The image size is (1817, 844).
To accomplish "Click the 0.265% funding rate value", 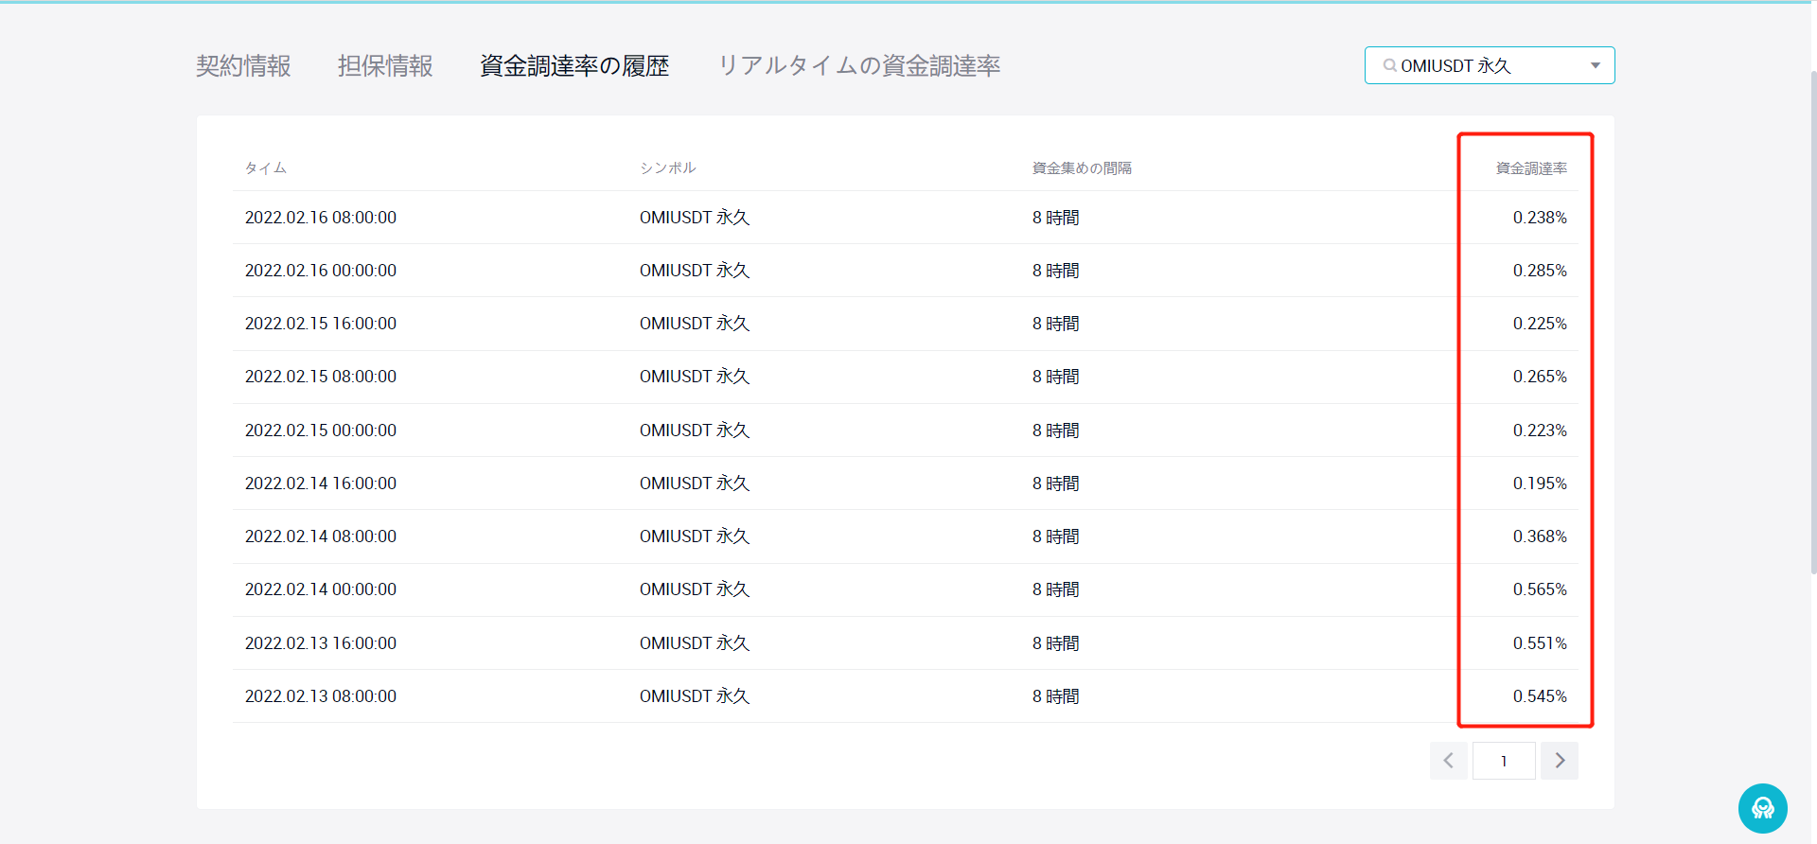I will [x=1540, y=377].
